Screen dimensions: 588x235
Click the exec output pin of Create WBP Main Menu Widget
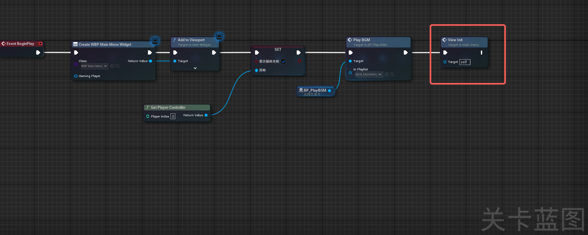[x=150, y=52]
